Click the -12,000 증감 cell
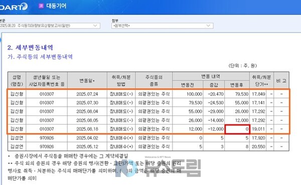 (x=214, y=129)
